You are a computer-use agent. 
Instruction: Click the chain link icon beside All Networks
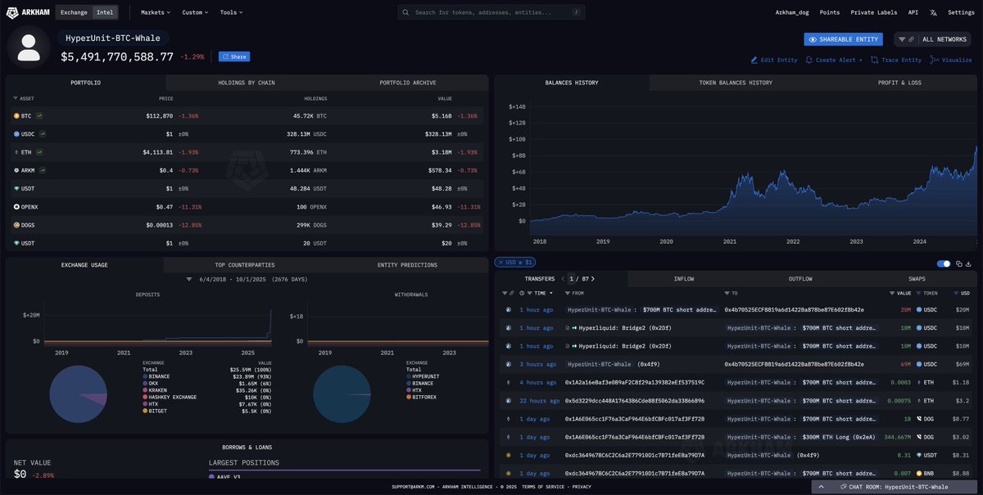click(x=911, y=39)
